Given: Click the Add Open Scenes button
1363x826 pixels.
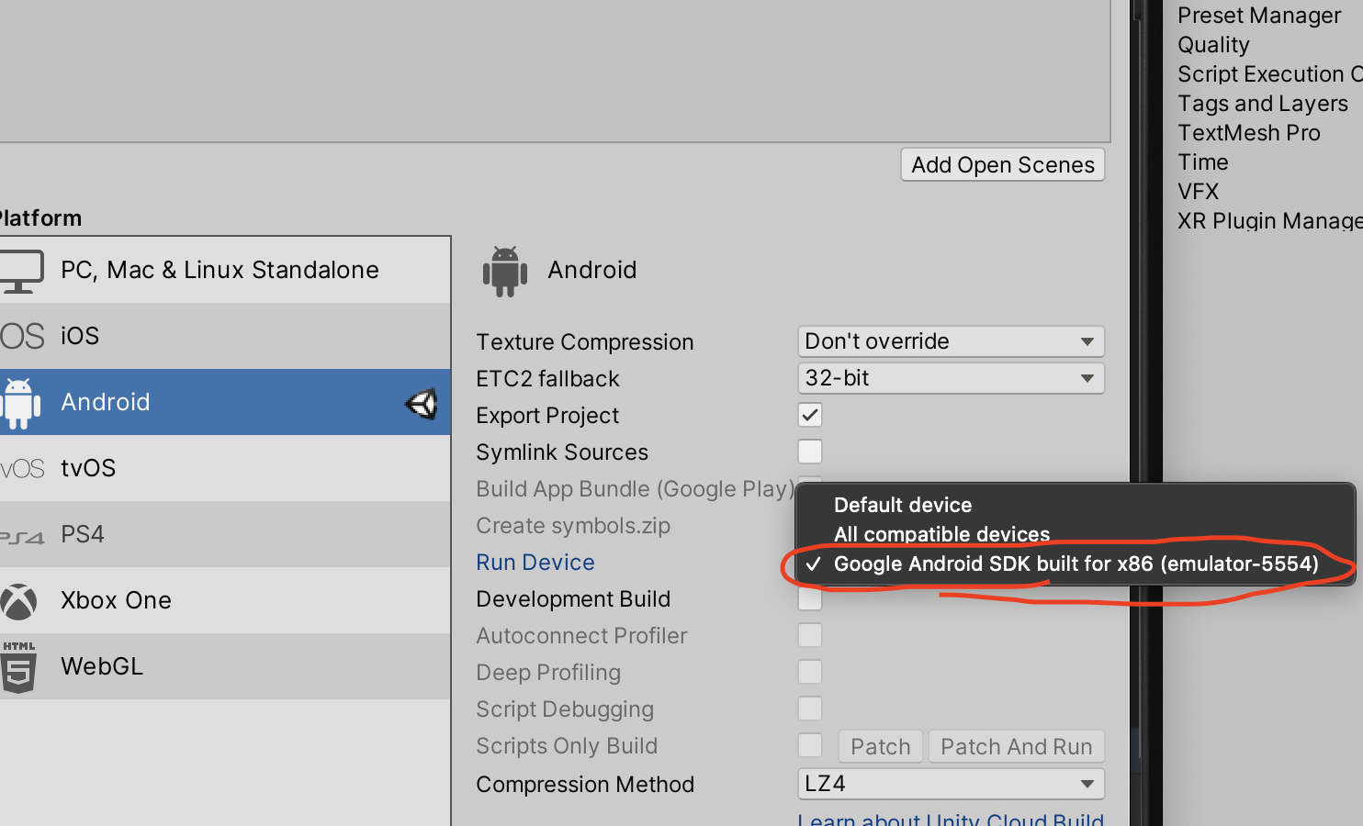Looking at the screenshot, I should click(1003, 165).
